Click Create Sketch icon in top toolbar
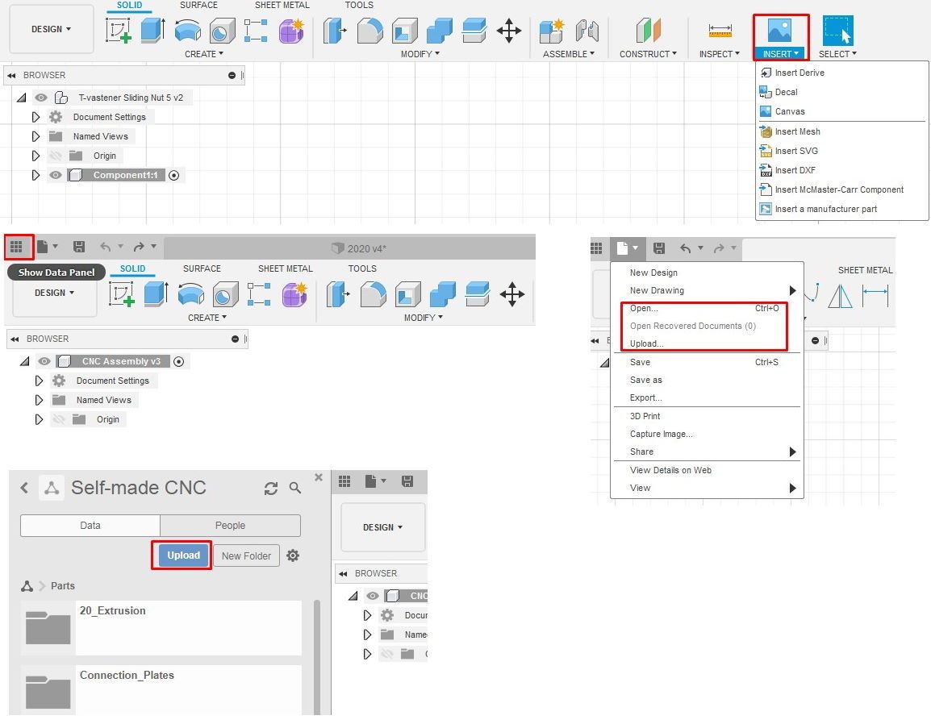The width and height of the screenshot is (931, 724). pos(118,30)
